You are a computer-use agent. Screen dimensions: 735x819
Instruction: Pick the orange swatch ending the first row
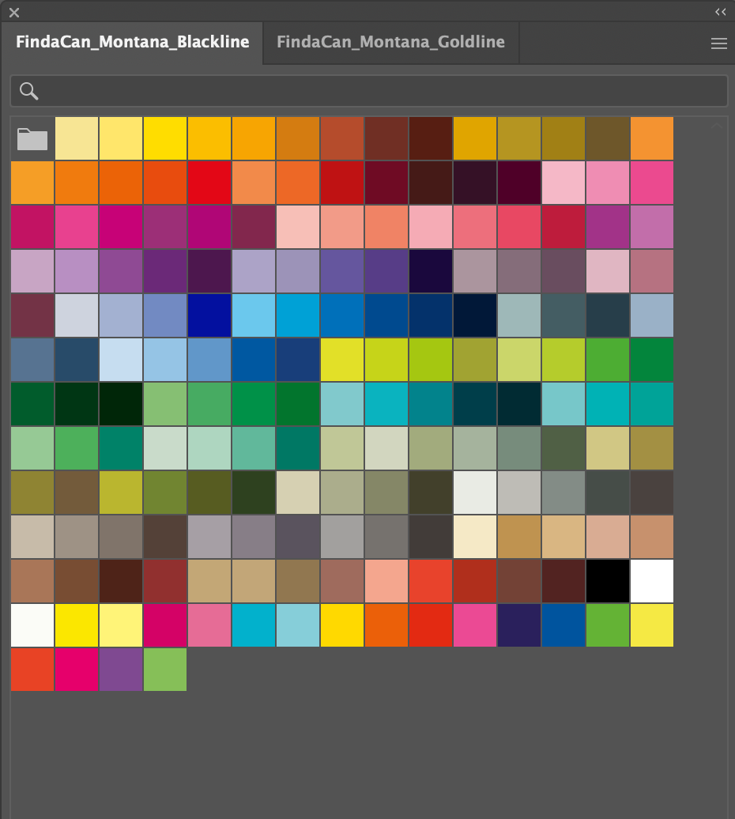(x=652, y=139)
